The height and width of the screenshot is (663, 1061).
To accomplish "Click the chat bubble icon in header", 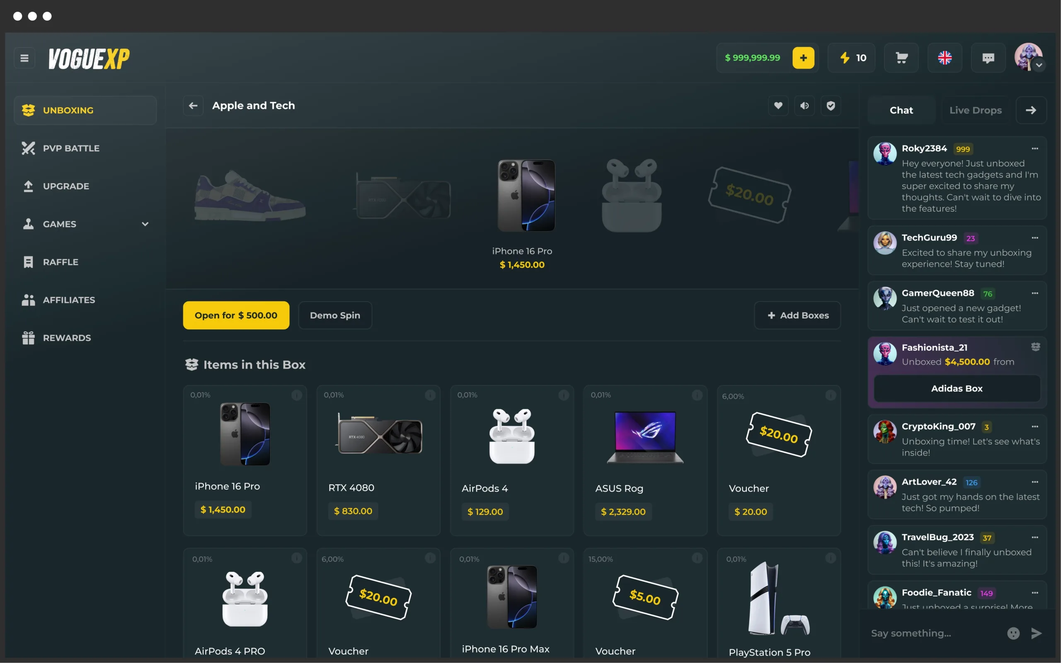I will point(988,58).
